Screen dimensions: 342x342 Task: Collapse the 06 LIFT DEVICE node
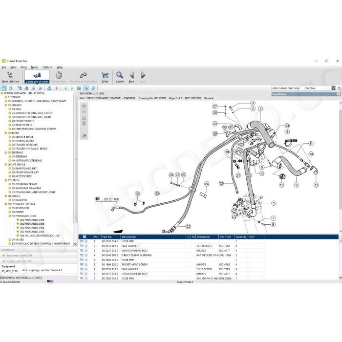[6, 165]
